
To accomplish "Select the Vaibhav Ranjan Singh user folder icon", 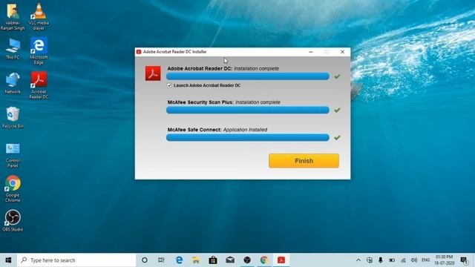I will pos(13,16).
